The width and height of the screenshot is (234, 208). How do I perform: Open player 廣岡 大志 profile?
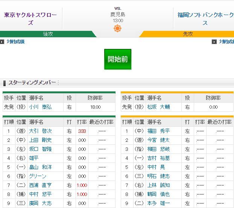tap(41, 203)
